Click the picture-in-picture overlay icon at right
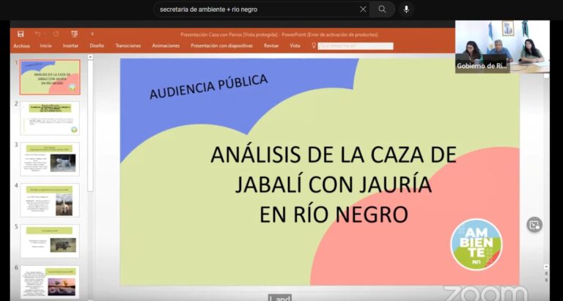 coord(534,225)
